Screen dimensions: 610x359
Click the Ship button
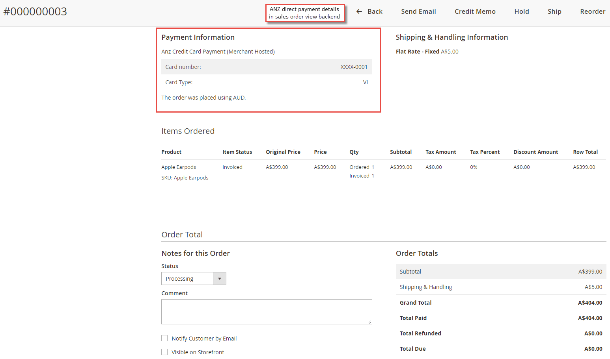[554, 11]
